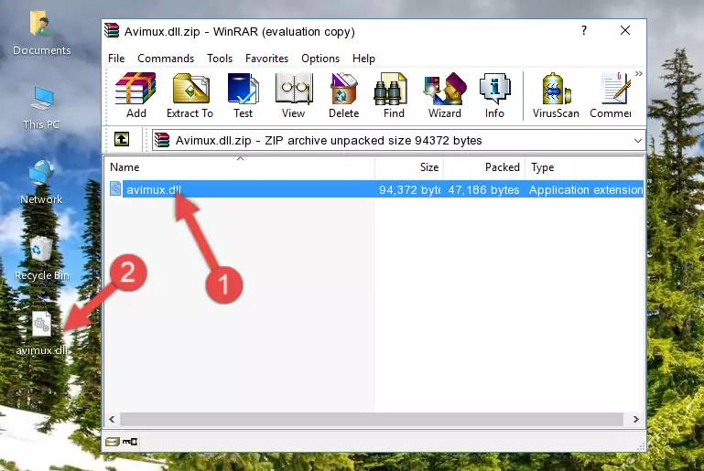This screenshot has height=471, width=704.
Task: Click the archive address bar field
Action: pyautogui.click(x=398, y=141)
